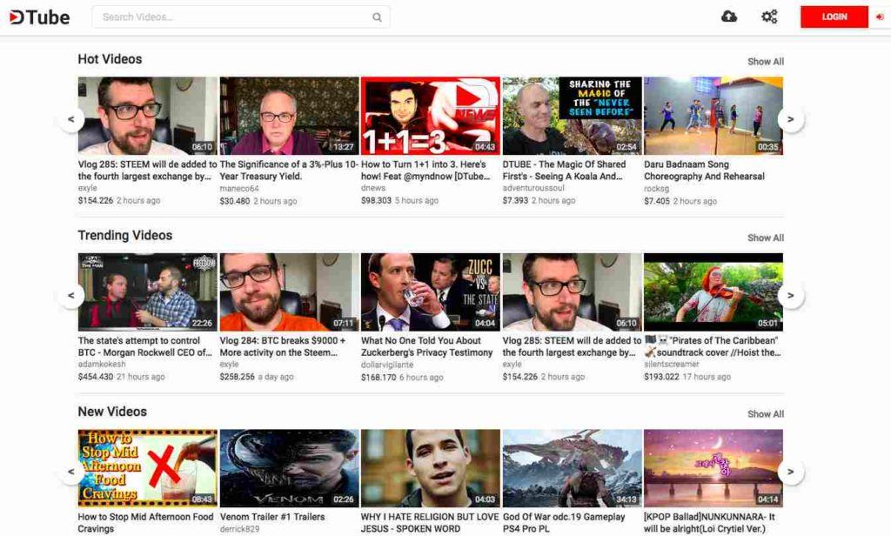The height and width of the screenshot is (536, 891).
Task: Click the left arrow on Trending Videos carousel
Action: pos(70,295)
